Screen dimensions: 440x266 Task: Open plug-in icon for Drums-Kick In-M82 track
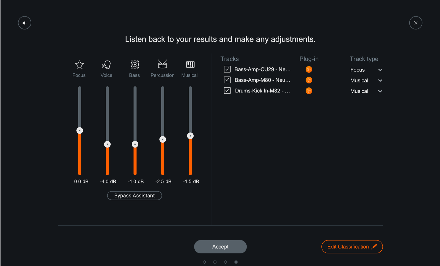309,91
